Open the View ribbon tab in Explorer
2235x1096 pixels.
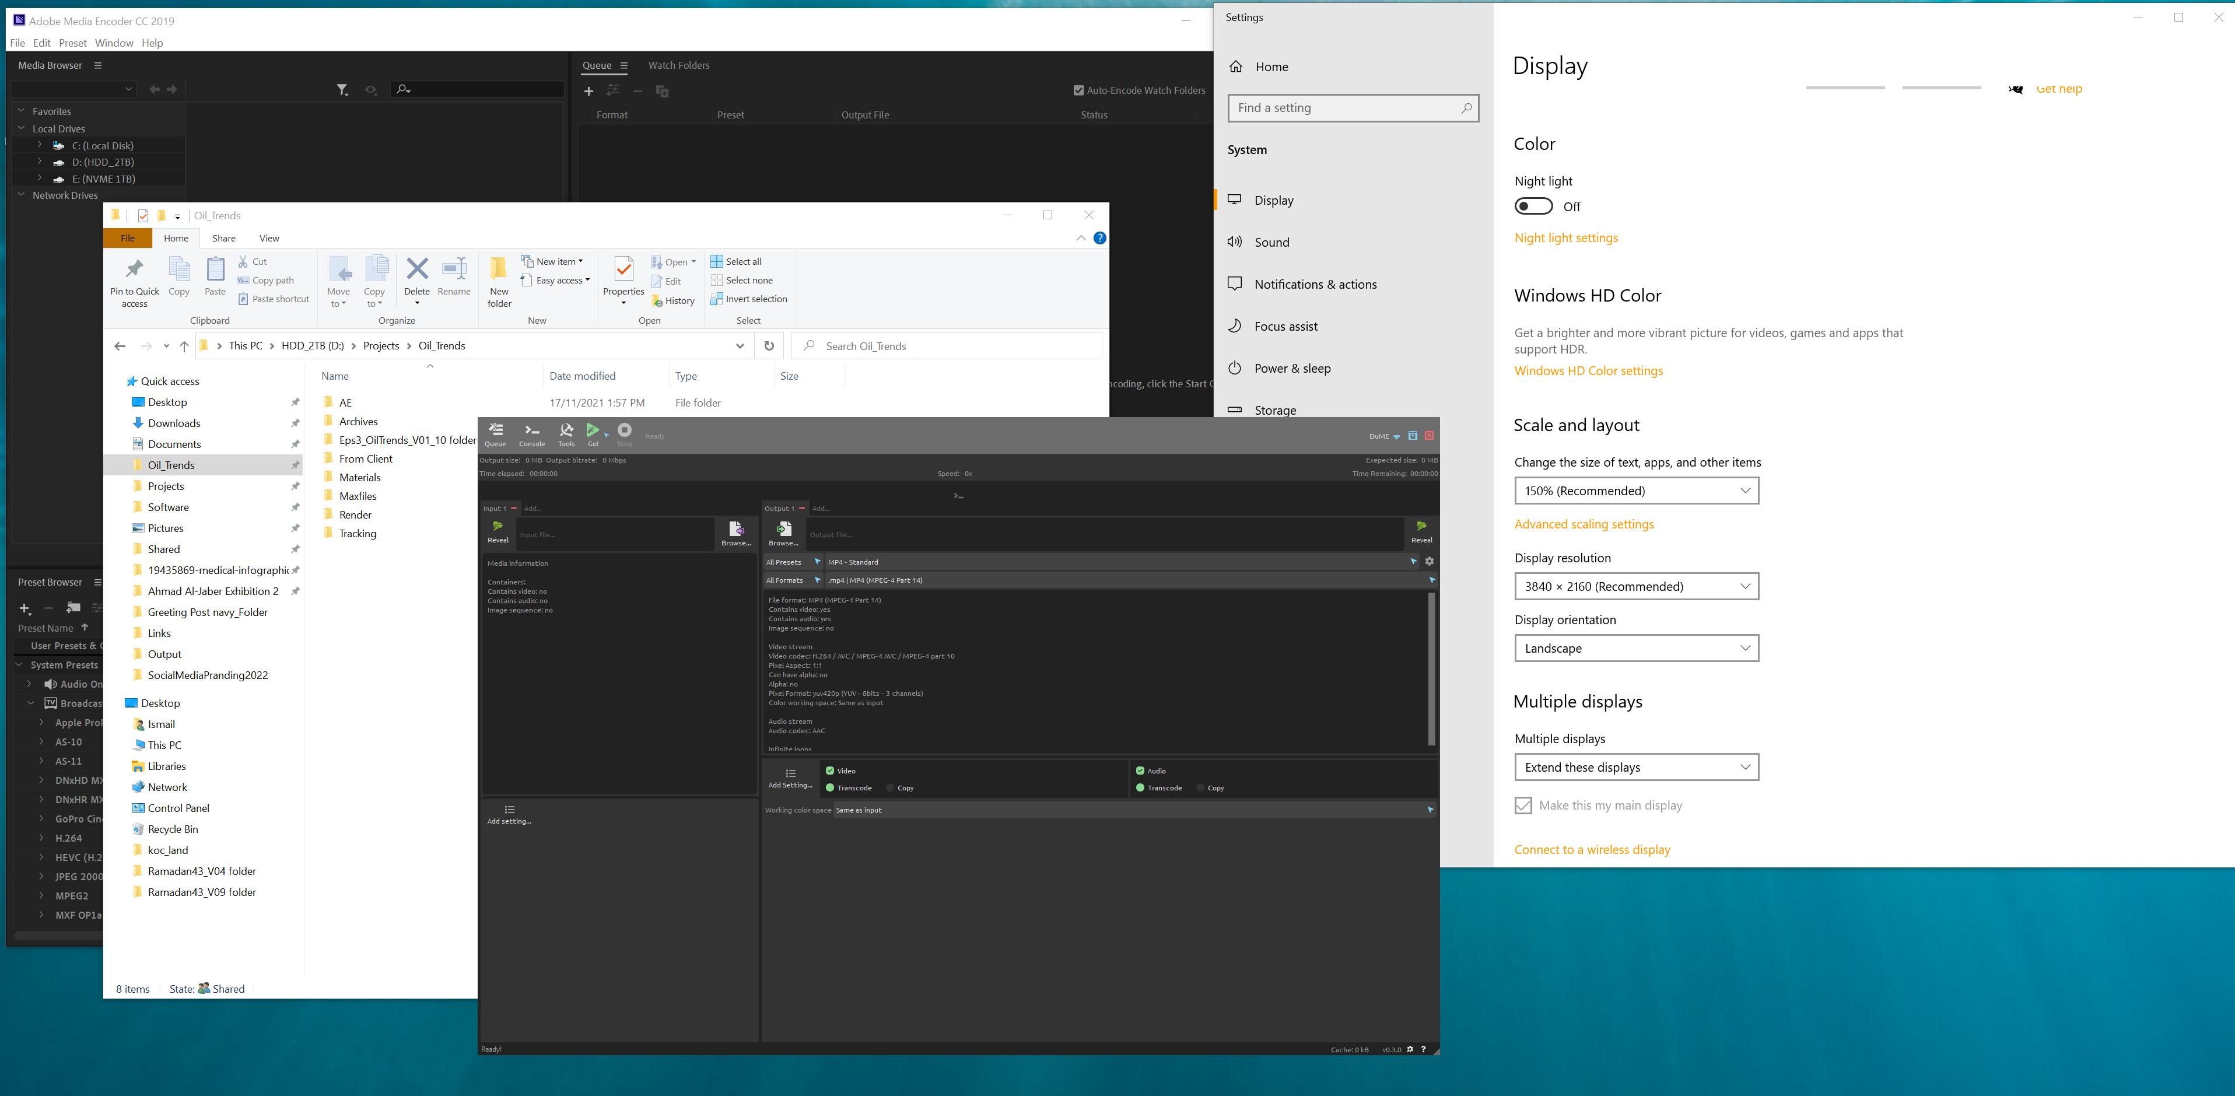coord(269,238)
